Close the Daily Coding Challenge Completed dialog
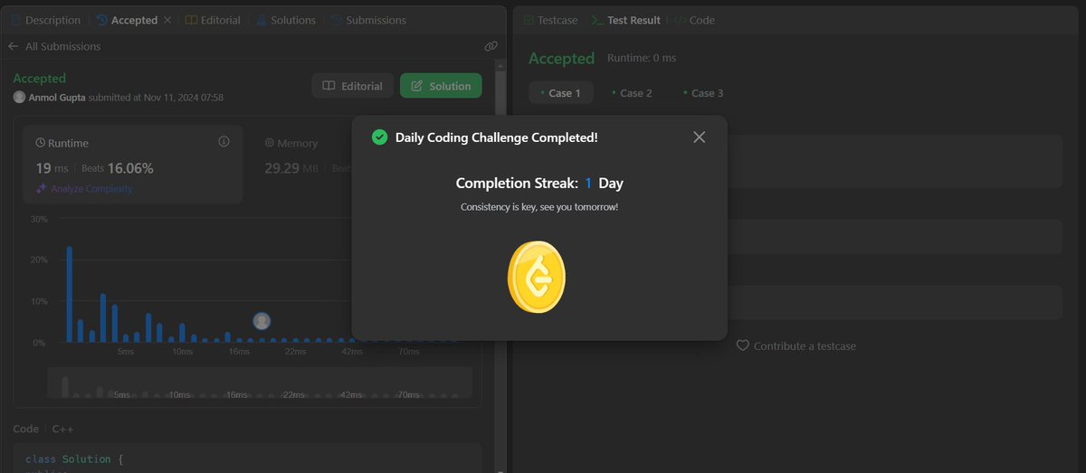1086x473 pixels. coord(699,137)
